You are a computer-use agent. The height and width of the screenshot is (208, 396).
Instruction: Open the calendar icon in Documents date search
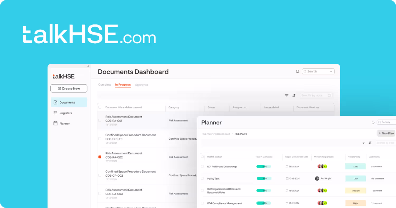(x=329, y=95)
